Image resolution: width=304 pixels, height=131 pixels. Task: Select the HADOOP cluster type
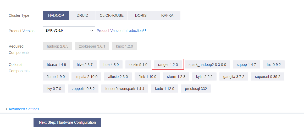(x=56, y=15)
